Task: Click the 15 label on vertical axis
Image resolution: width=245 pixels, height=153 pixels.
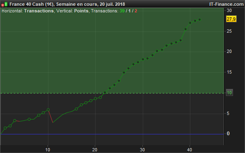Action: point(229,72)
